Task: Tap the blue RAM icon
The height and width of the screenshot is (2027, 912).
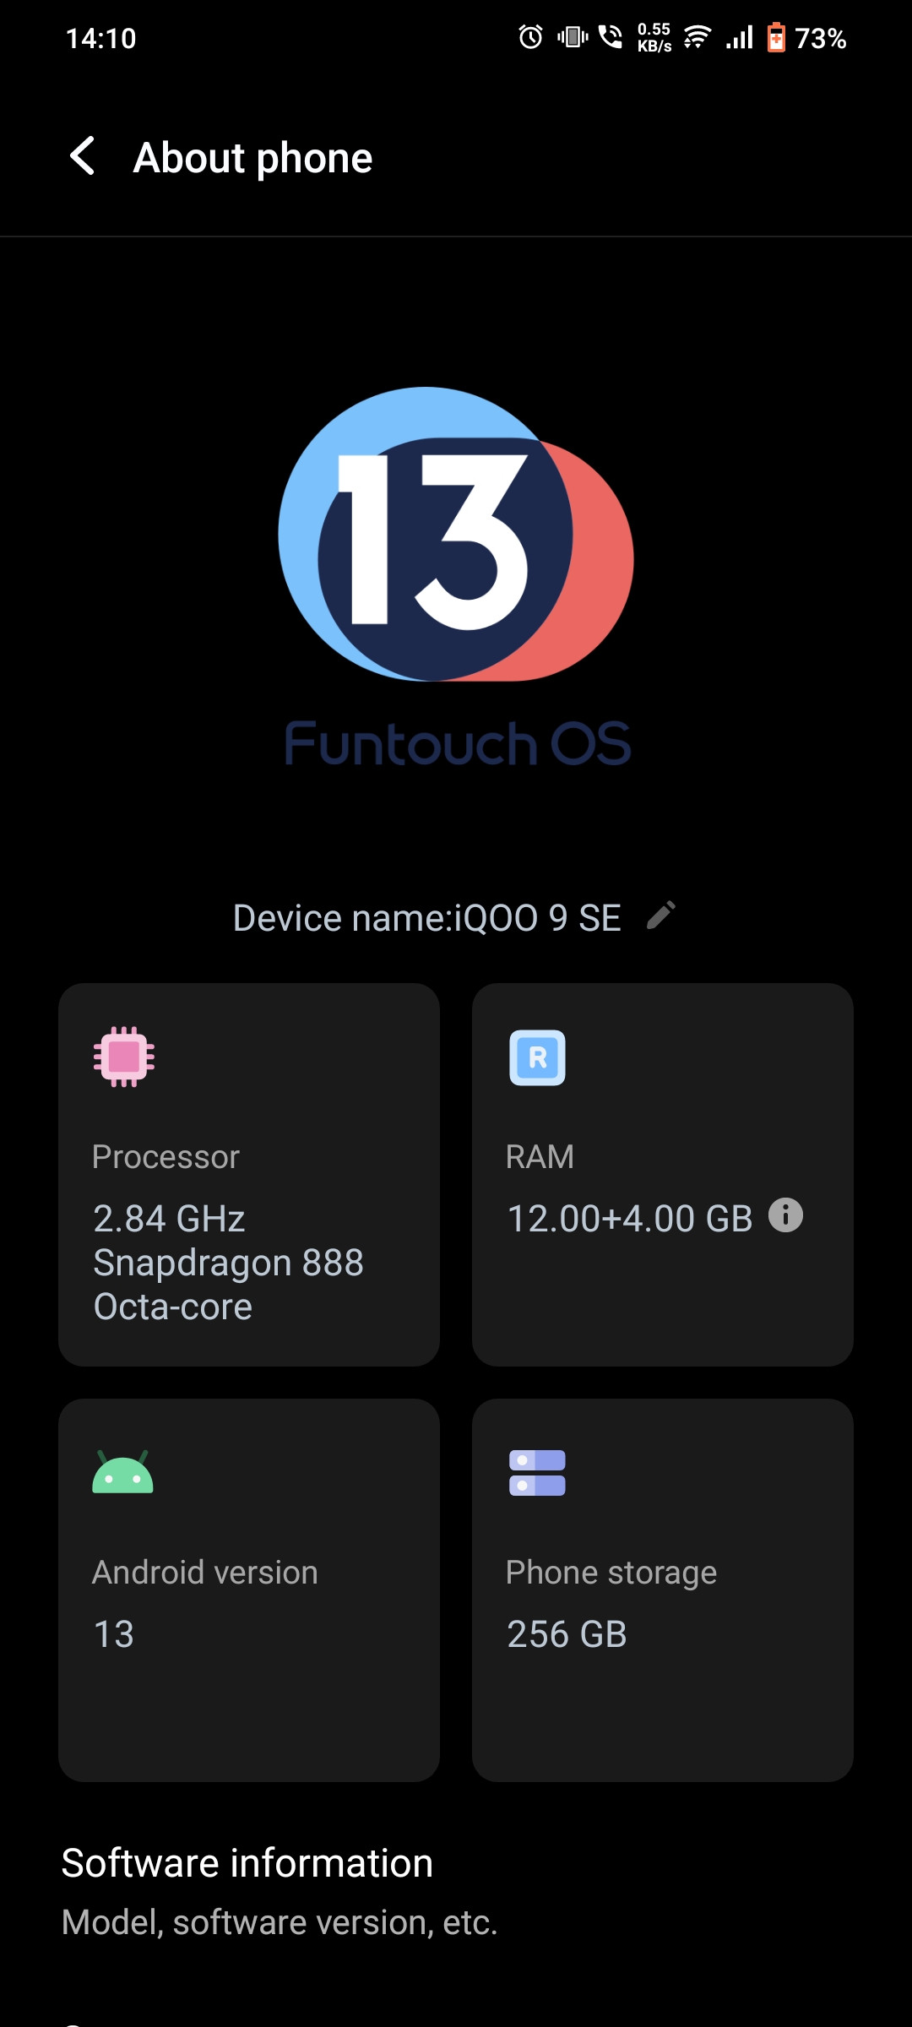Action: (537, 1057)
